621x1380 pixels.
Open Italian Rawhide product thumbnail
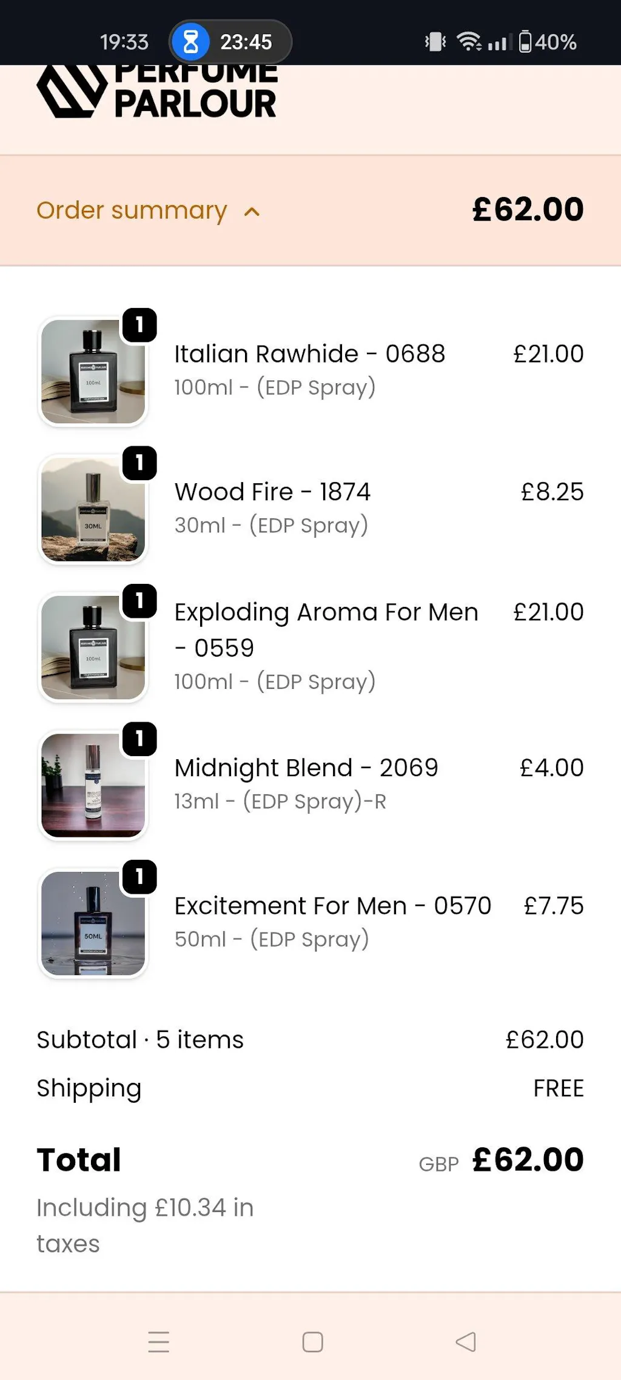[93, 372]
